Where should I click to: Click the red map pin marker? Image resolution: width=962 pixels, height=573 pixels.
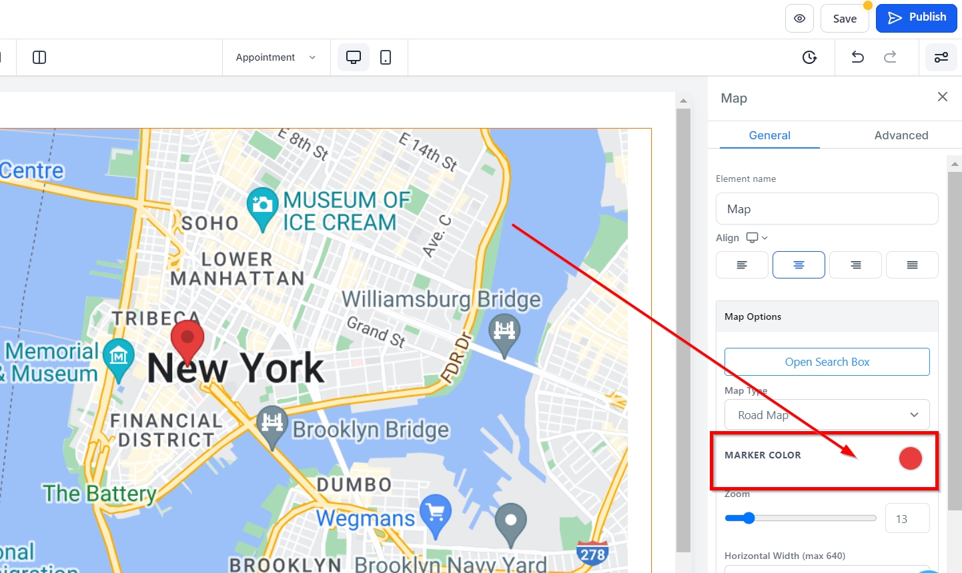(x=187, y=340)
